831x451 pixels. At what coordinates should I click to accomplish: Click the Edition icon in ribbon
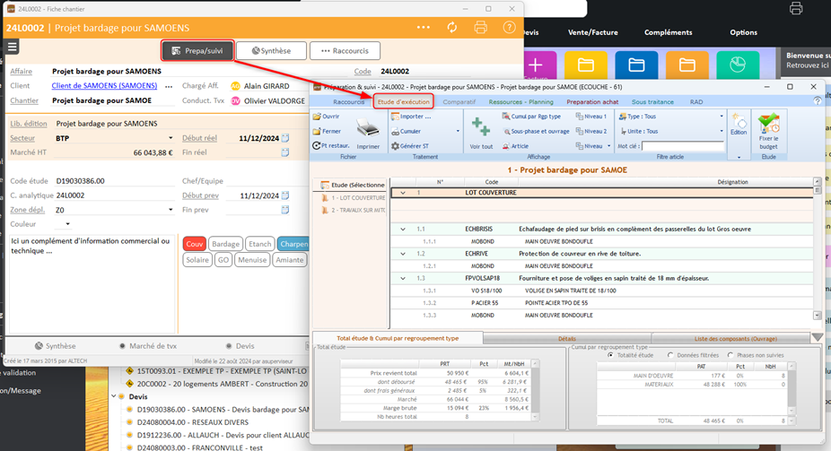tap(739, 121)
